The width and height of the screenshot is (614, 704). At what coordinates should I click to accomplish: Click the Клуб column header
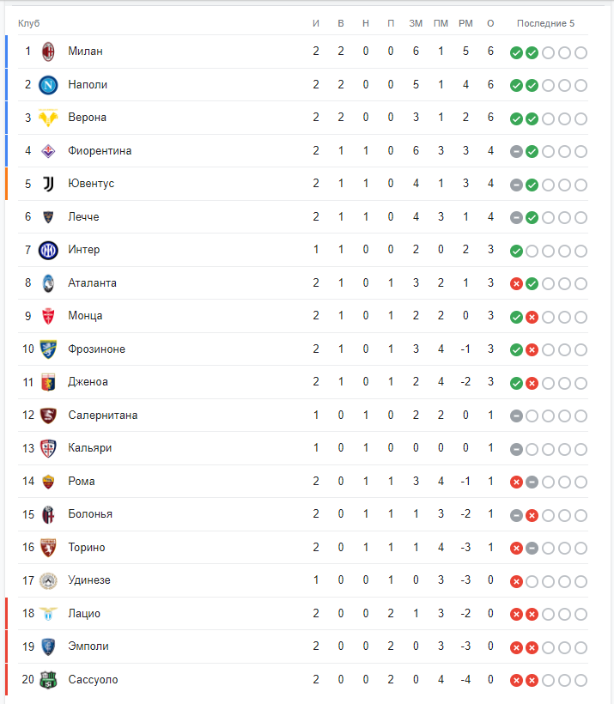28,23
